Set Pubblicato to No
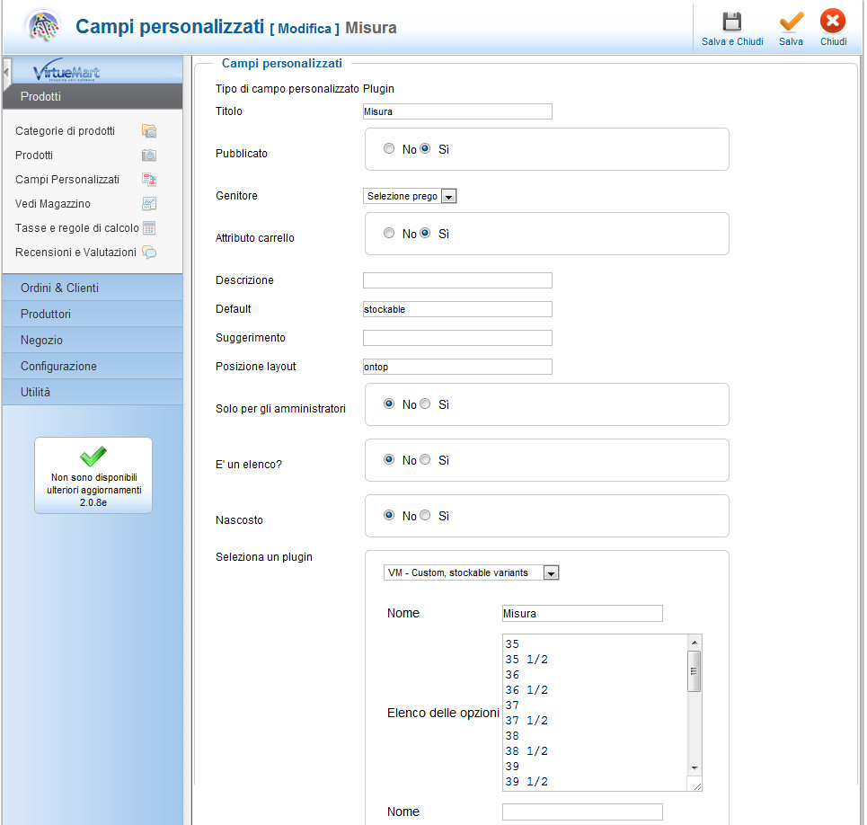Image resolution: width=867 pixels, height=825 pixels. click(389, 149)
